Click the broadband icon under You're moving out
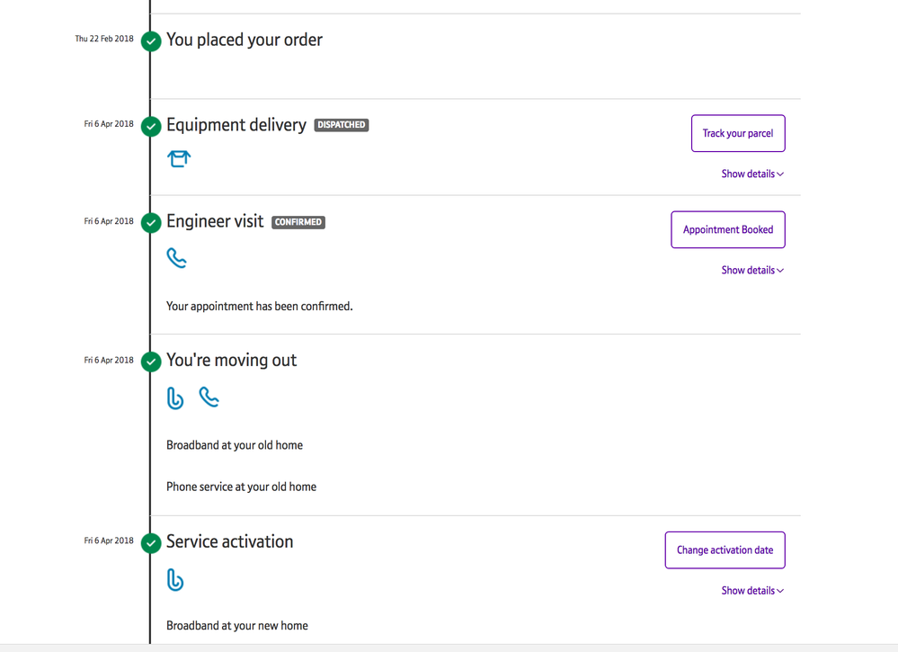The width and height of the screenshot is (898, 652). [175, 397]
